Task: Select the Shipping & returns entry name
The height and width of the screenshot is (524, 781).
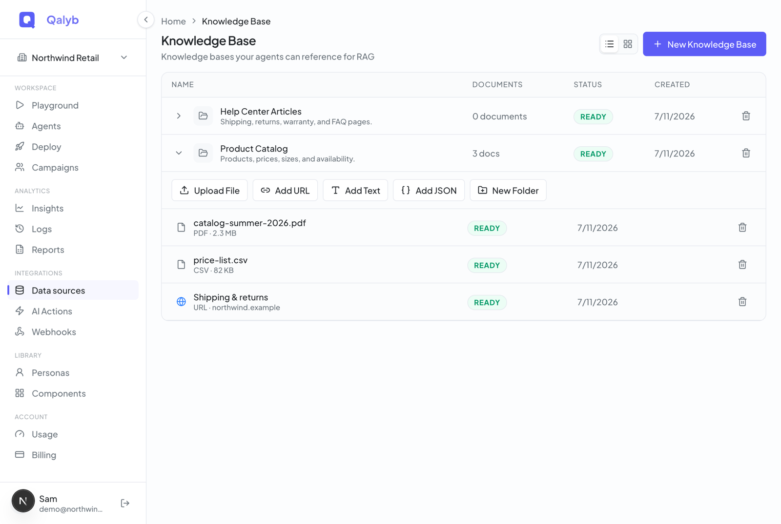Action: [230, 297]
